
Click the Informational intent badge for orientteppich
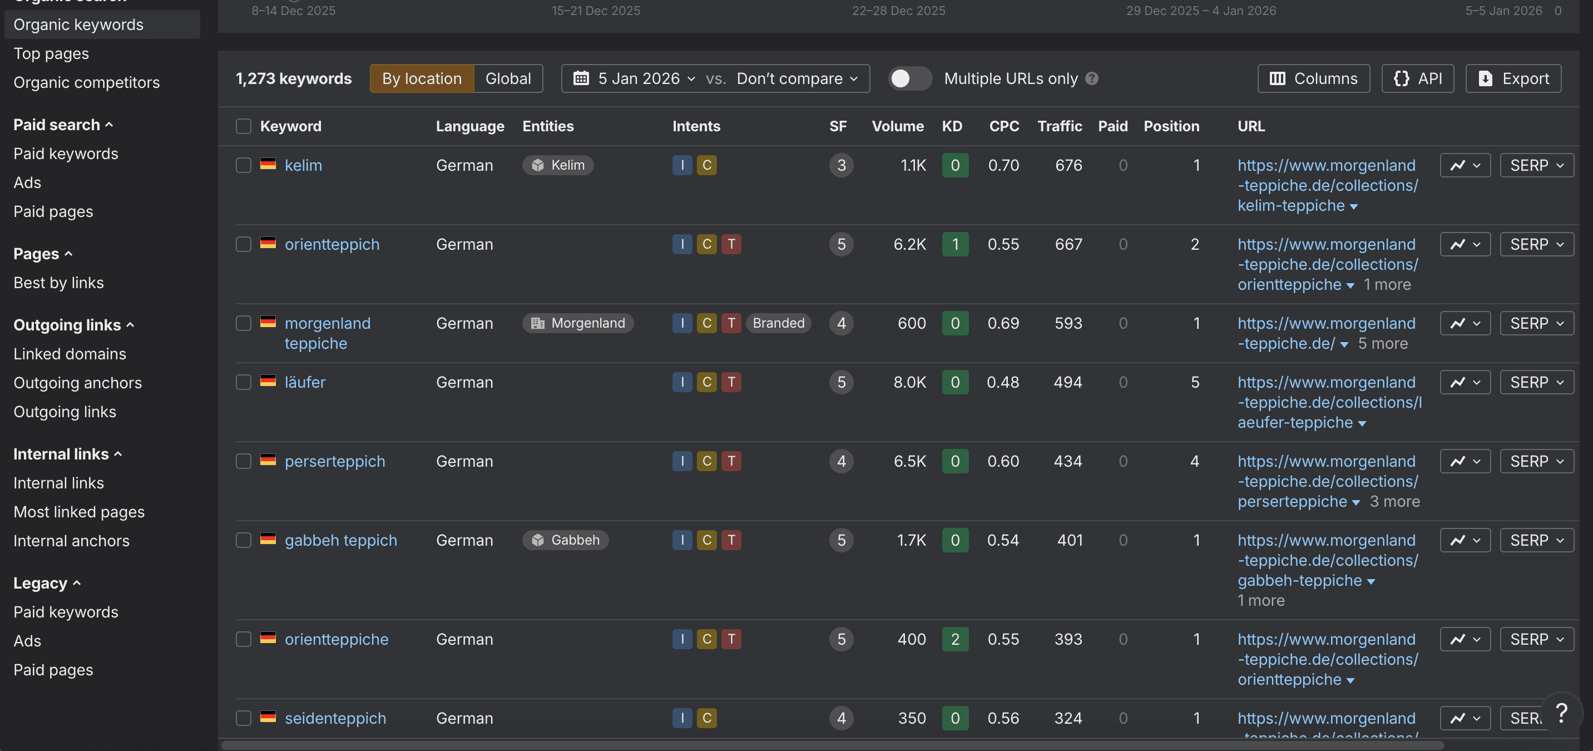tap(681, 244)
